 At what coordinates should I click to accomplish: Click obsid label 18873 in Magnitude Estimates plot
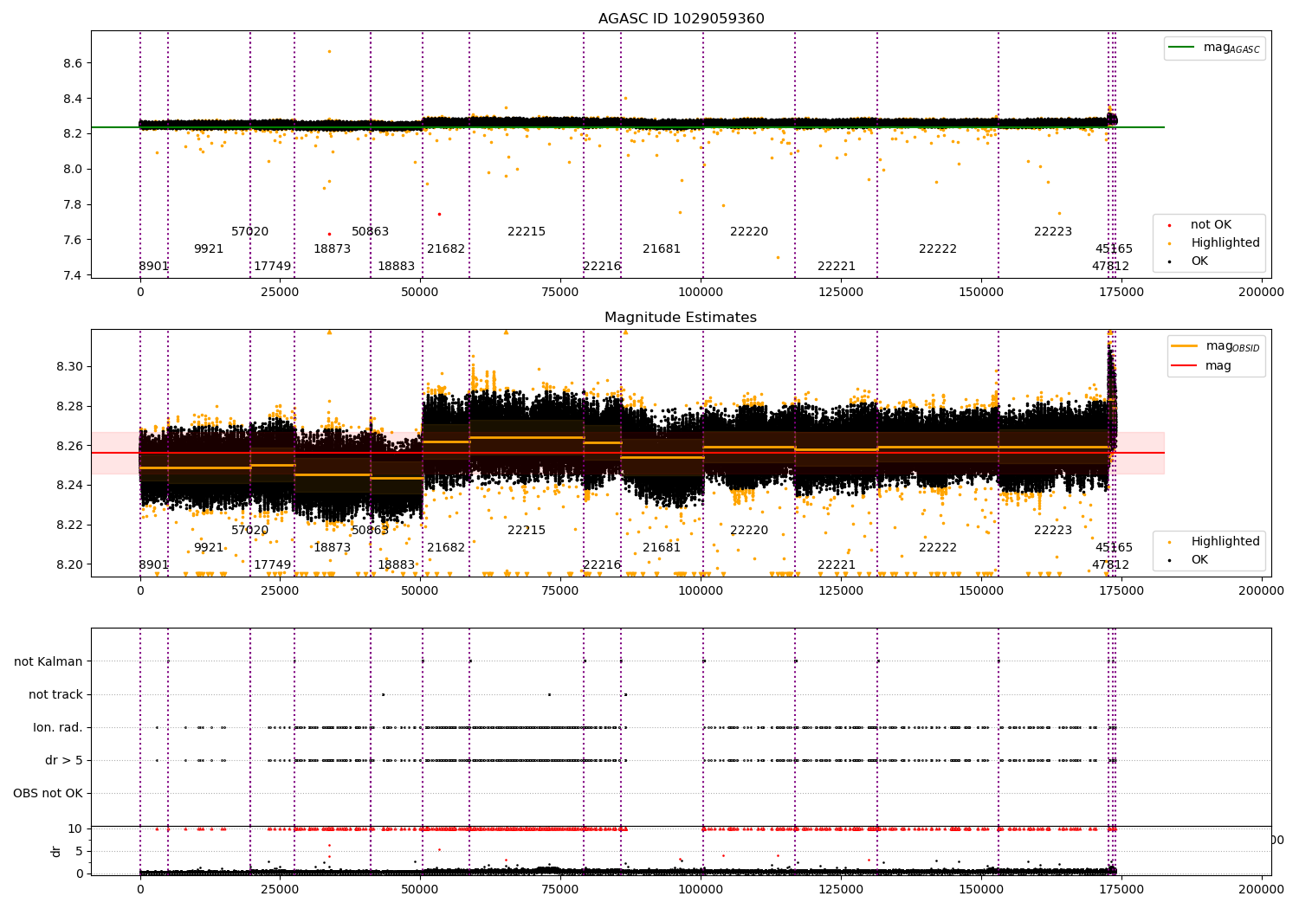point(332,547)
